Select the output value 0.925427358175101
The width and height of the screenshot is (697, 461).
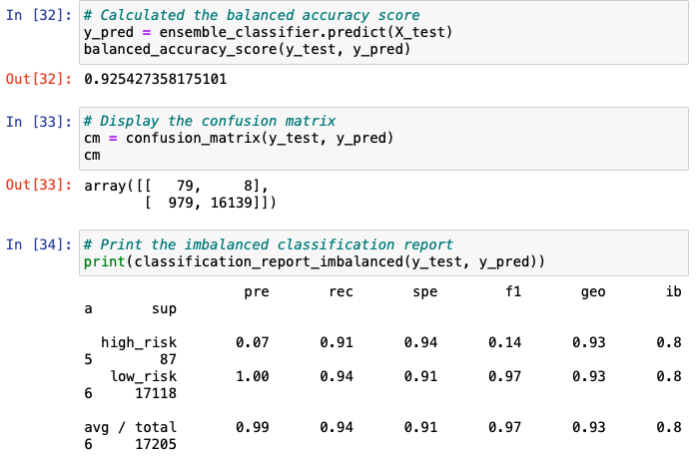pyautogui.click(x=155, y=79)
